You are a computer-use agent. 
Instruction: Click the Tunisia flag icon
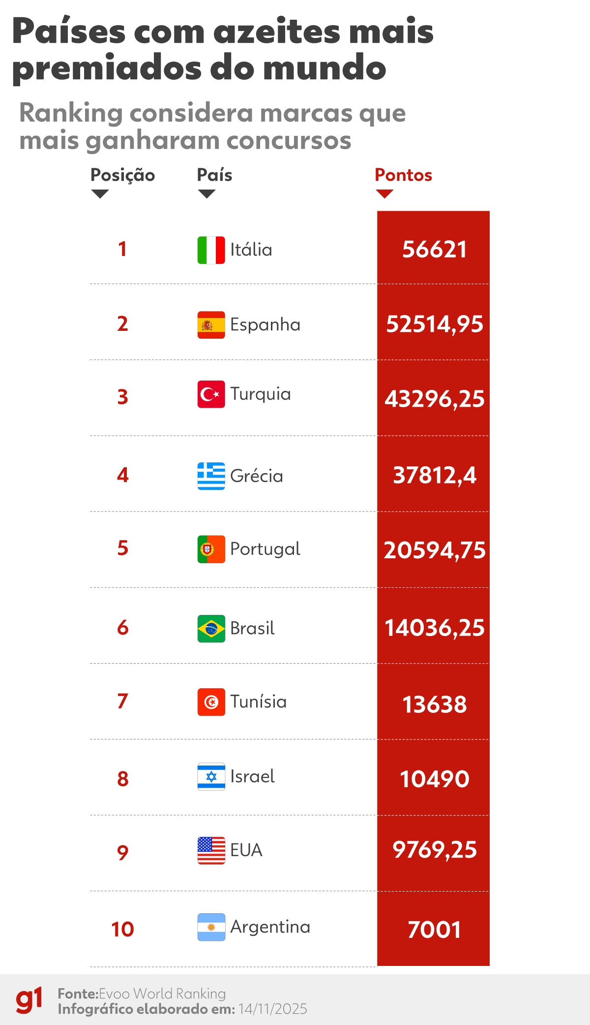(211, 702)
